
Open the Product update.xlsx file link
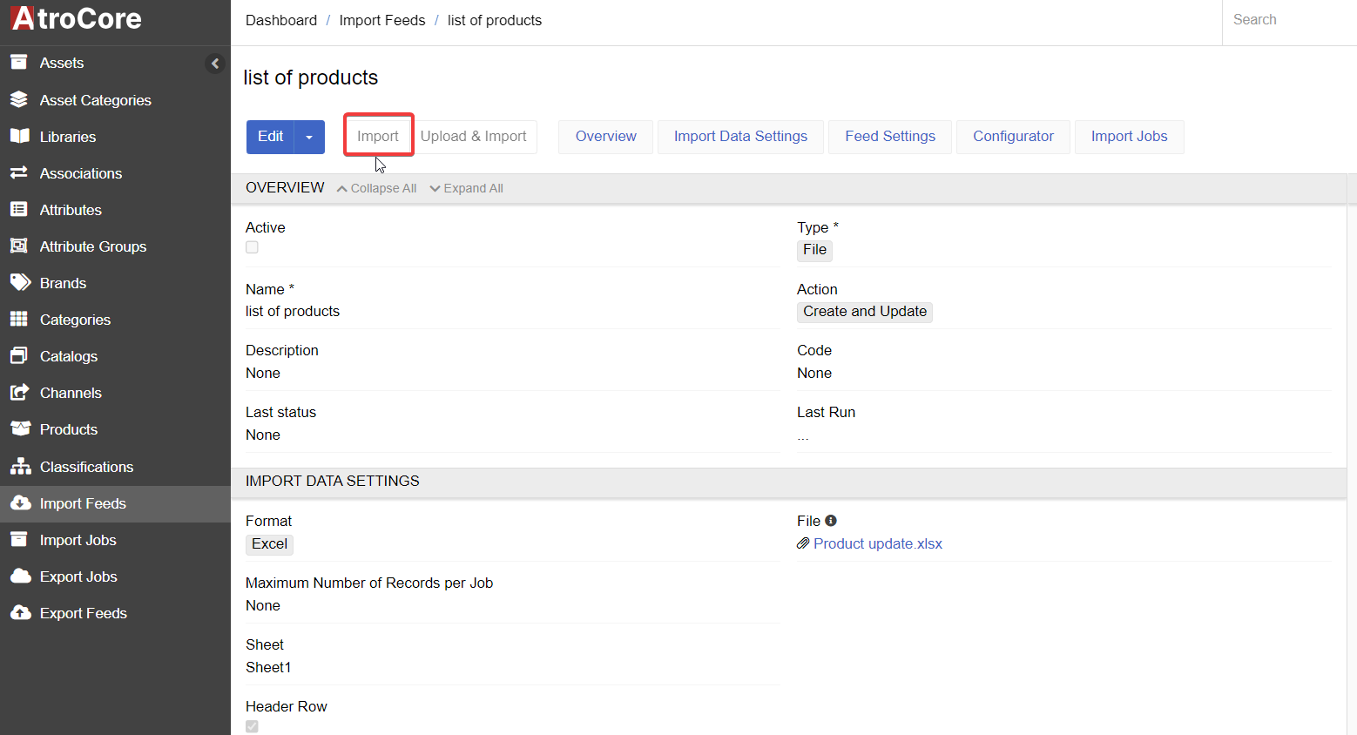(x=877, y=544)
